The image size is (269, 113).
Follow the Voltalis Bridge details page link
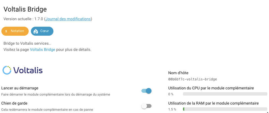(42, 49)
